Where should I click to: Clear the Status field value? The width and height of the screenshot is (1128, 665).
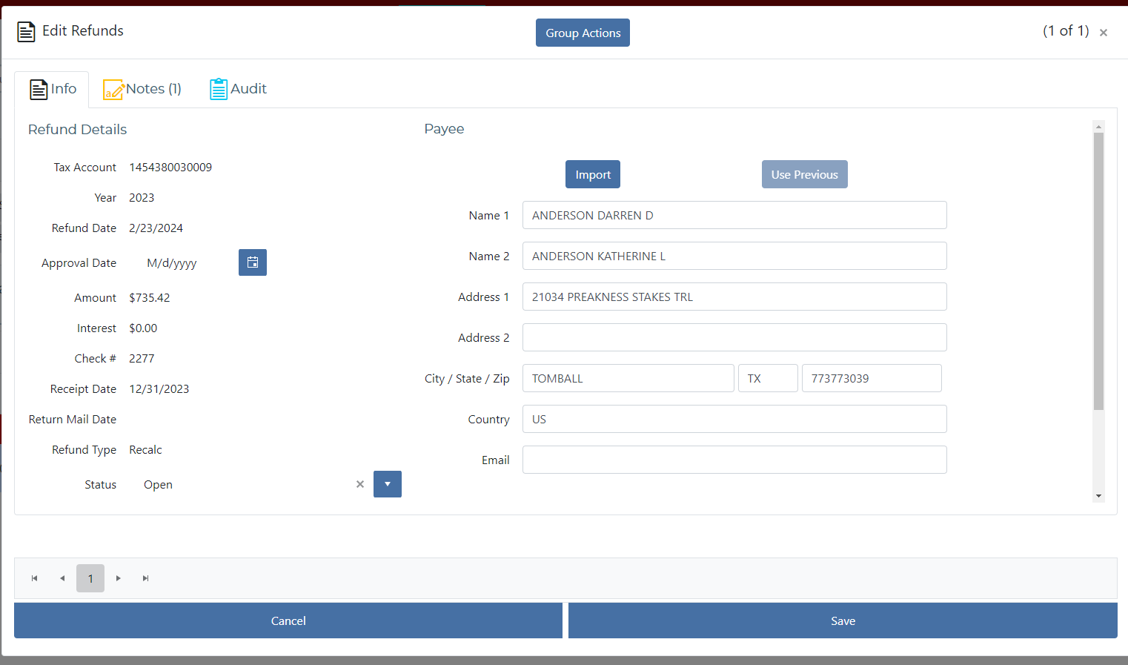360,484
